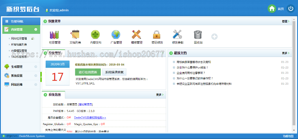The height and width of the screenshot is (139, 298).
Task: Click the green home icon in header
Action: (x=272, y=9)
